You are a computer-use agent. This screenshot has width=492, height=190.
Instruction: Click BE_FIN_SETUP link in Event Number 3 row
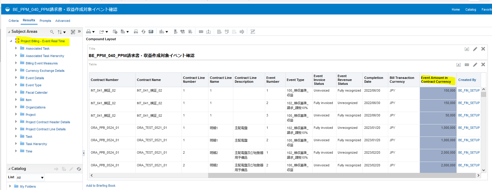tap(469, 115)
